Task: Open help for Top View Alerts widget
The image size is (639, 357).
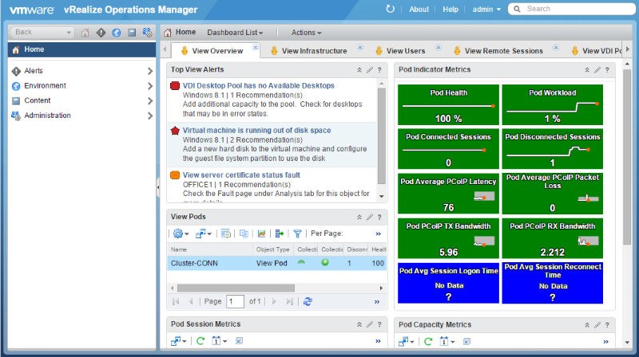Action: [x=379, y=70]
